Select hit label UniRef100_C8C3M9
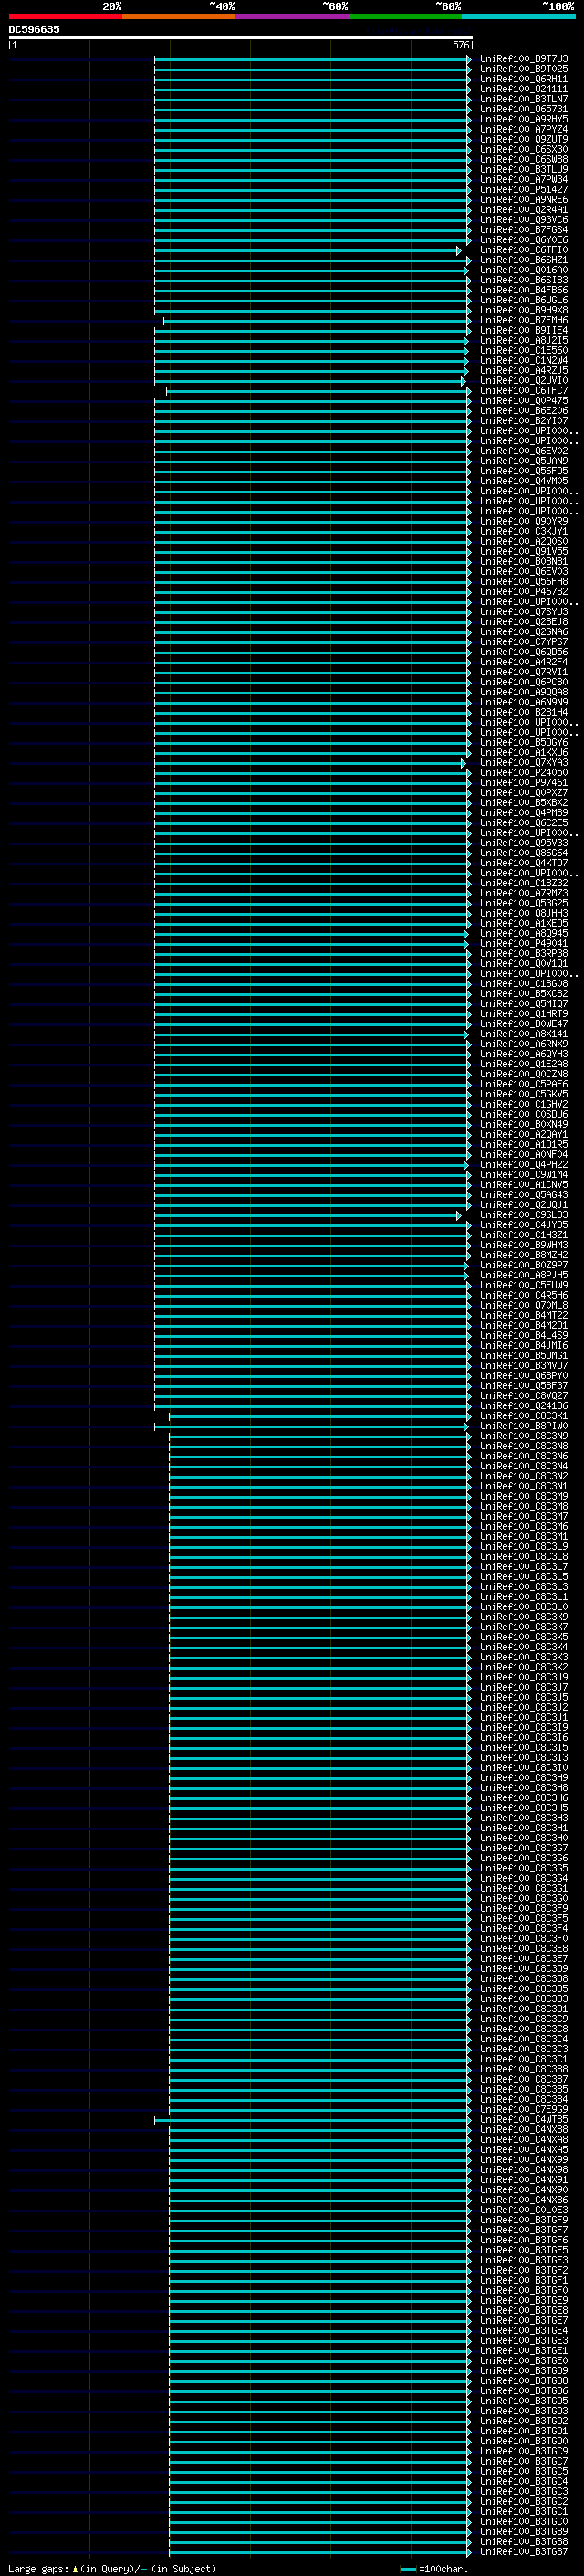This screenshot has width=584, height=2576. (x=523, y=1496)
